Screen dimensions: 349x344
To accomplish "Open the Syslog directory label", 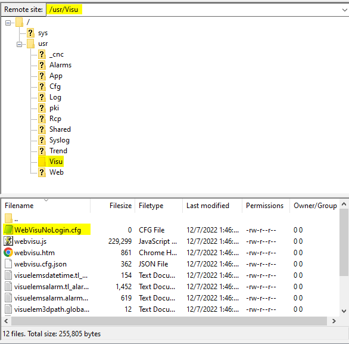I will (x=60, y=140).
